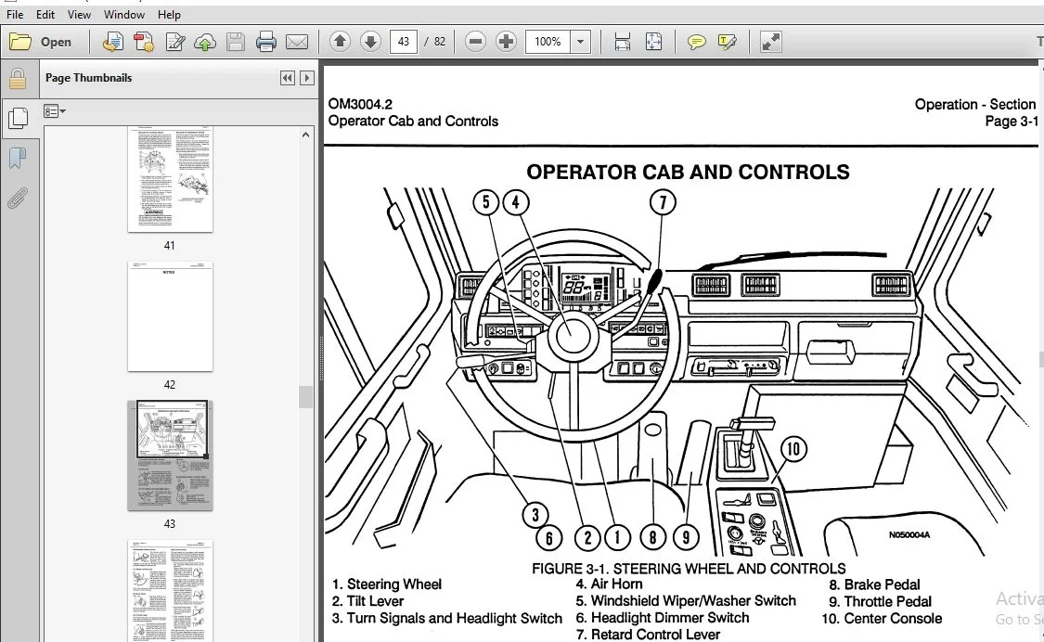Click legend text 8. Brake Pedal

click(x=874, y=584)
